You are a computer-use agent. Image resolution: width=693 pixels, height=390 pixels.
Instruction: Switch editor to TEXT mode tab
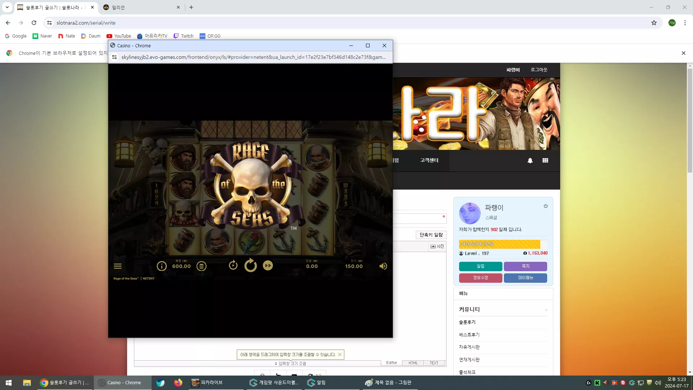click(x=434, y=363)
